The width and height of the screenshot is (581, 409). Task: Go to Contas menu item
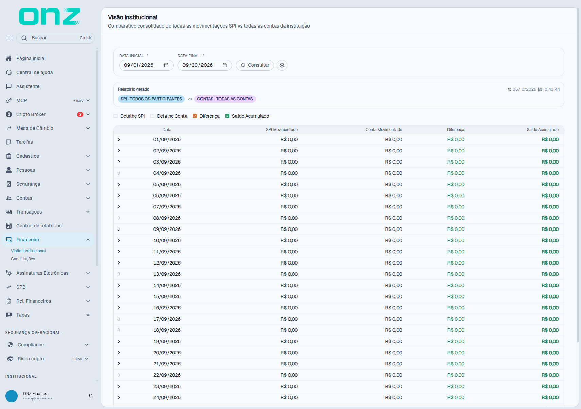[x=48, y=198]
